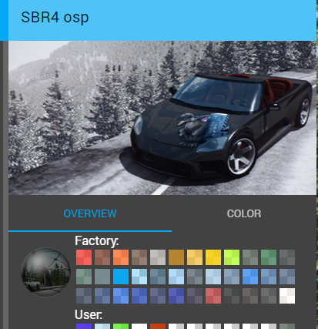Click the SBR4 osp title header
Image resolution: width=318 pixels, height=329 pixels.
[x=55, y=18]
